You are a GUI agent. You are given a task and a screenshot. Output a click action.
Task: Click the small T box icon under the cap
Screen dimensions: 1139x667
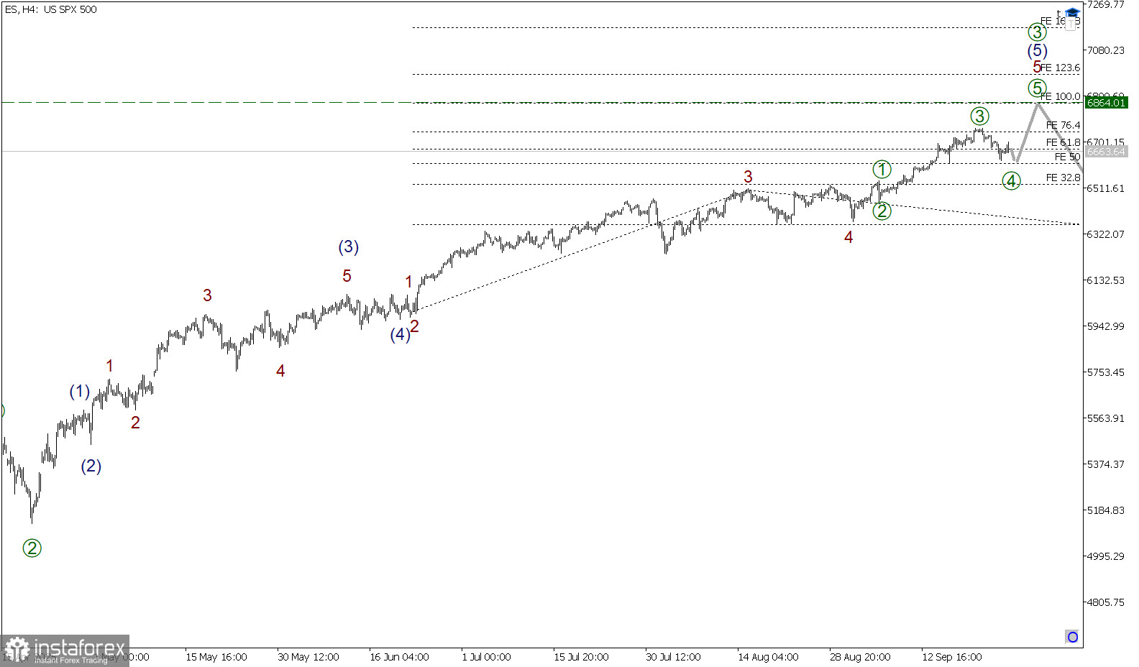coord(1071,24)
